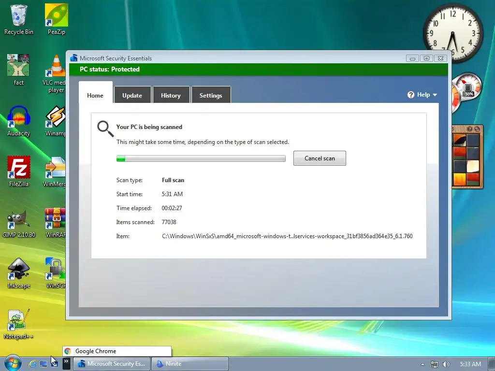Minimize the Security Essentials window

(x=412, y=58)
